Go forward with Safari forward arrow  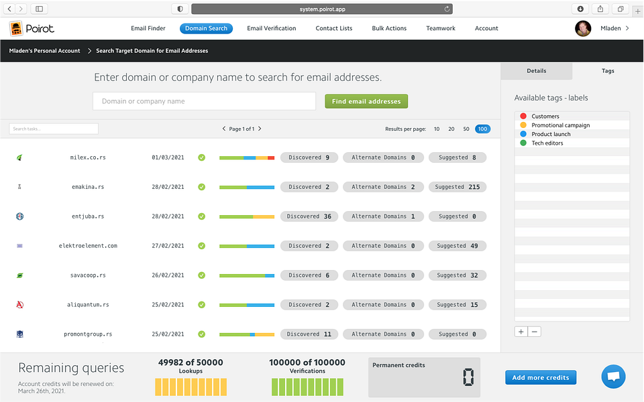21,9
